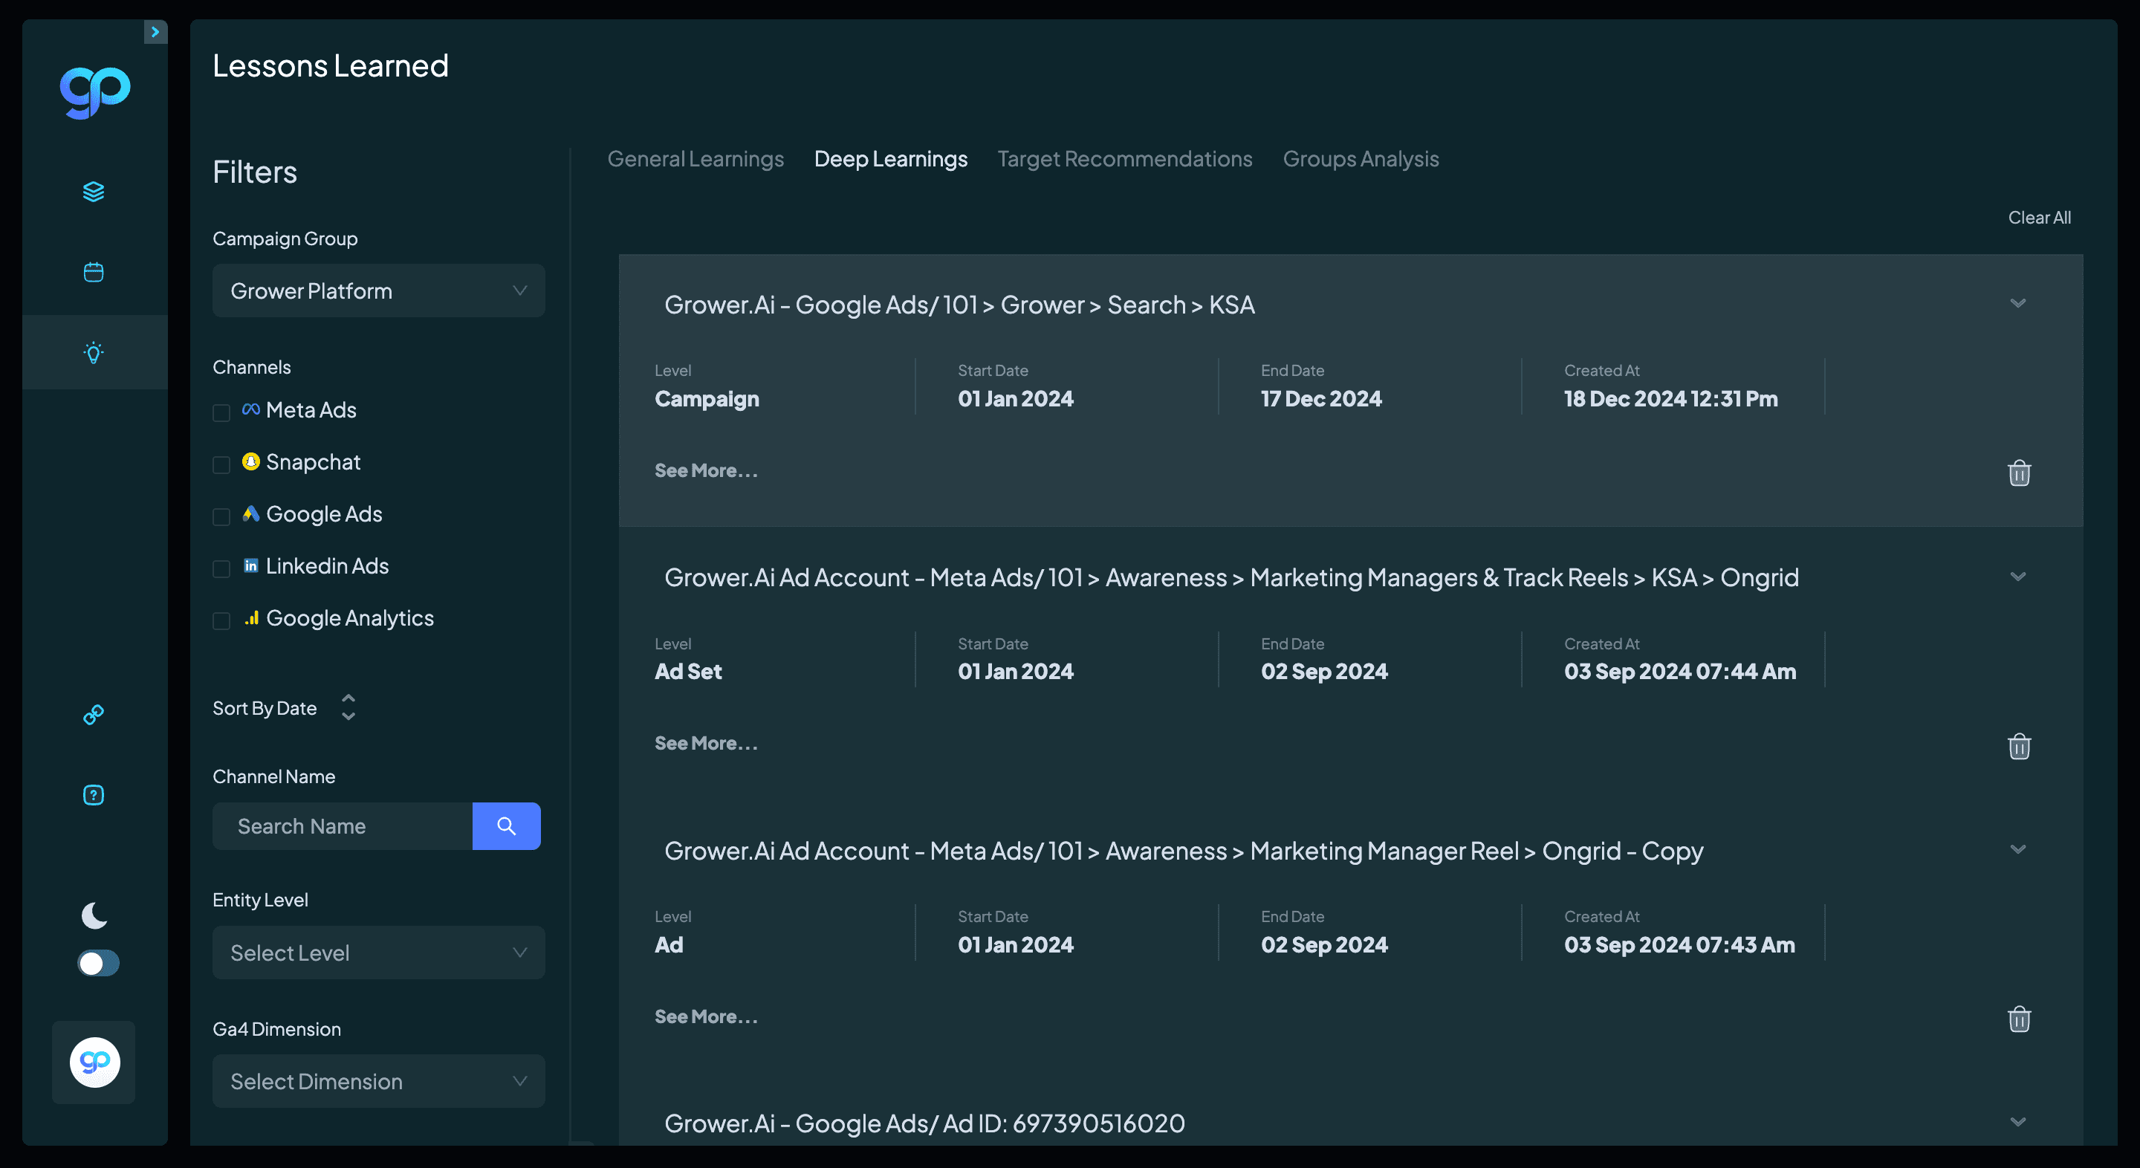This screenshot has height=1168, width=2140.
Task: Toggle the dark mode switch
Action: (99, 963)
